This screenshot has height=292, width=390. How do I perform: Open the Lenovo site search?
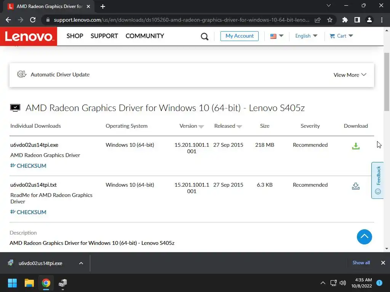[x=205, y=36]
